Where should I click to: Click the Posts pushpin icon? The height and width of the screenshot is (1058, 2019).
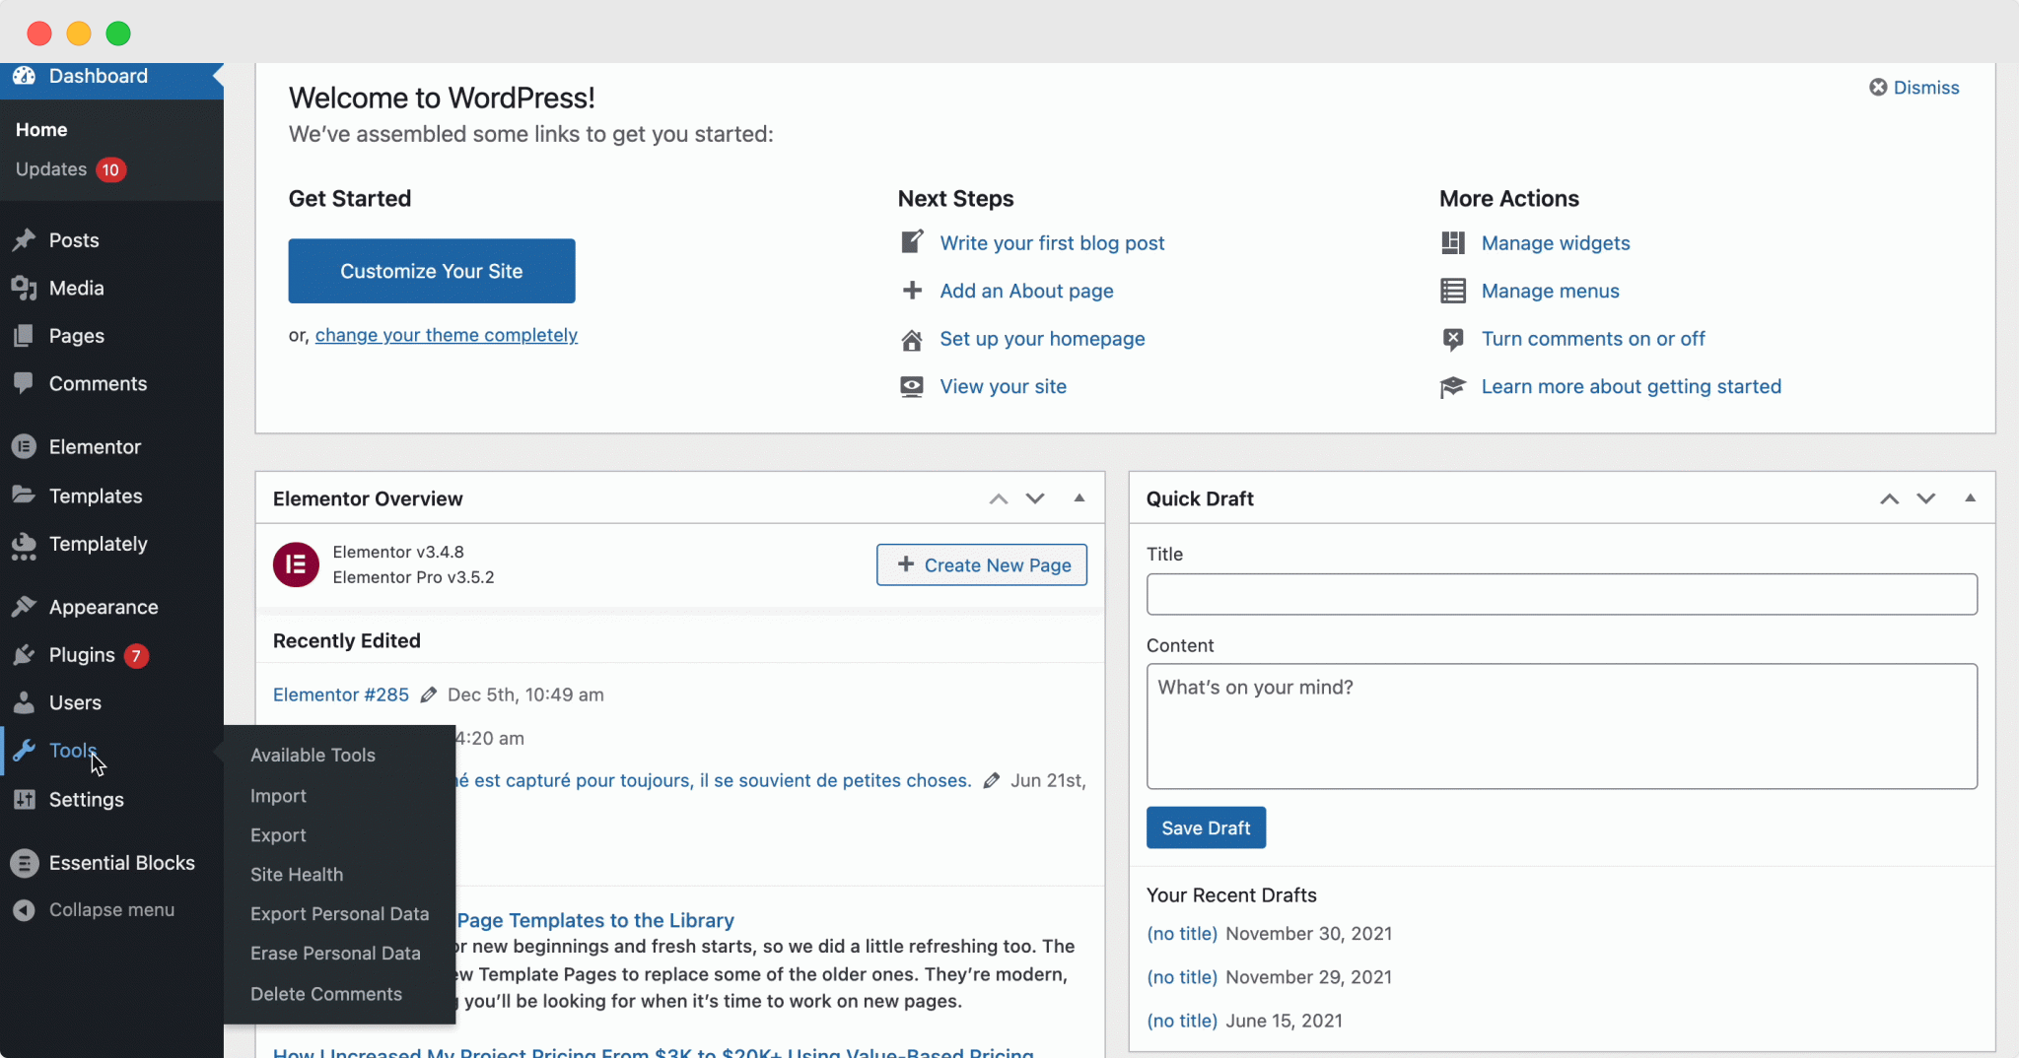pos(24,240)
